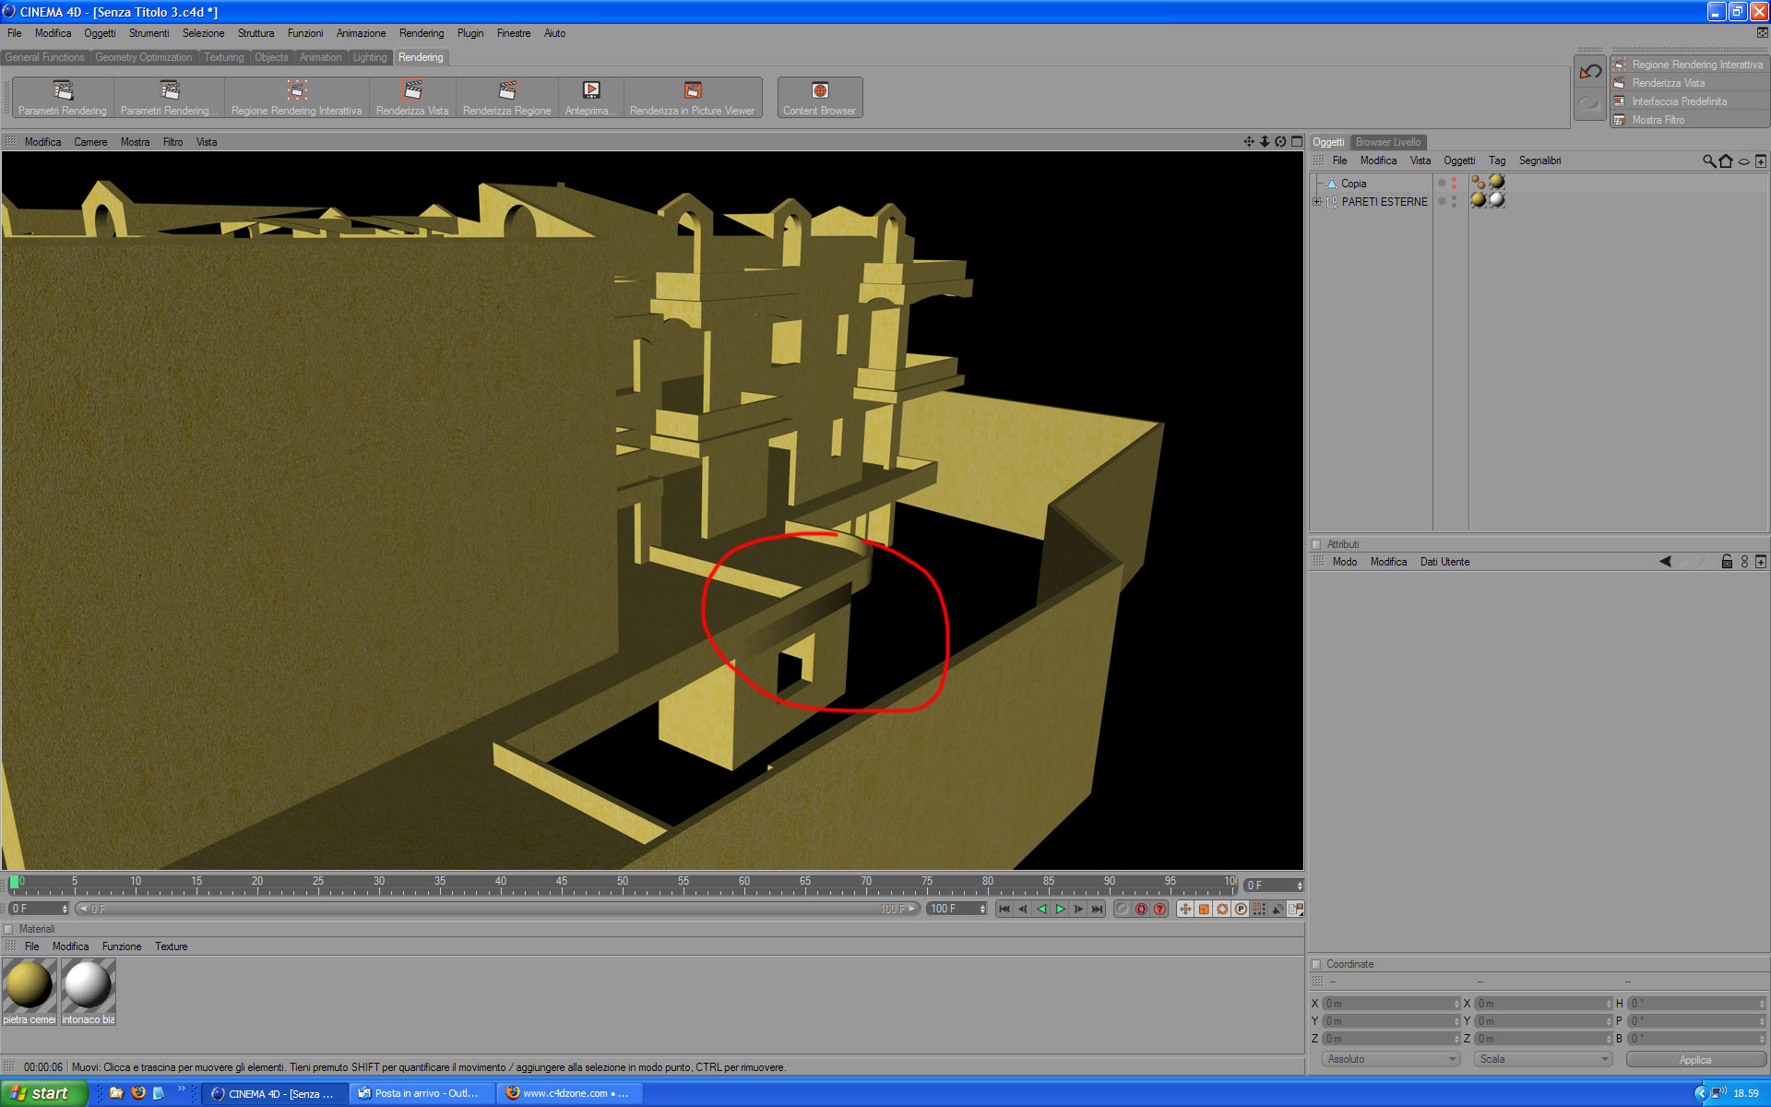Toggle visibility dot of Copia object
1771x1107 pixels.
pyautogui.click(x=1441, y=183)
